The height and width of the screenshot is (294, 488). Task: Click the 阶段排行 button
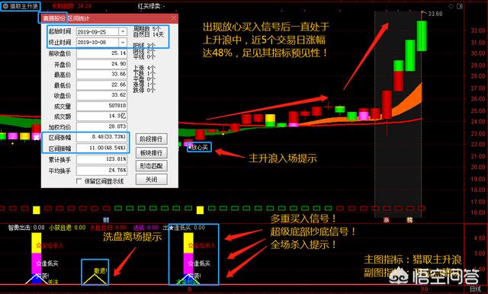pyautogui.click(x=151, y=139)
